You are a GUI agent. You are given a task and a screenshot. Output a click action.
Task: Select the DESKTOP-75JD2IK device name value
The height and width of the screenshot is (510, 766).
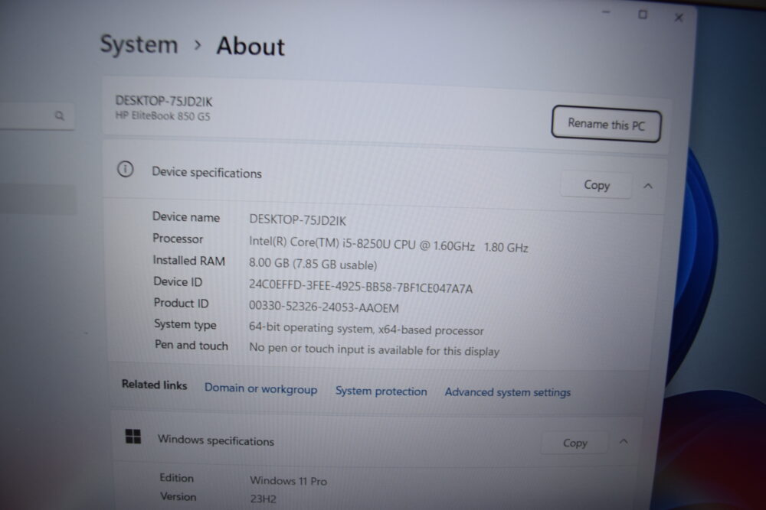pos(297,220)
